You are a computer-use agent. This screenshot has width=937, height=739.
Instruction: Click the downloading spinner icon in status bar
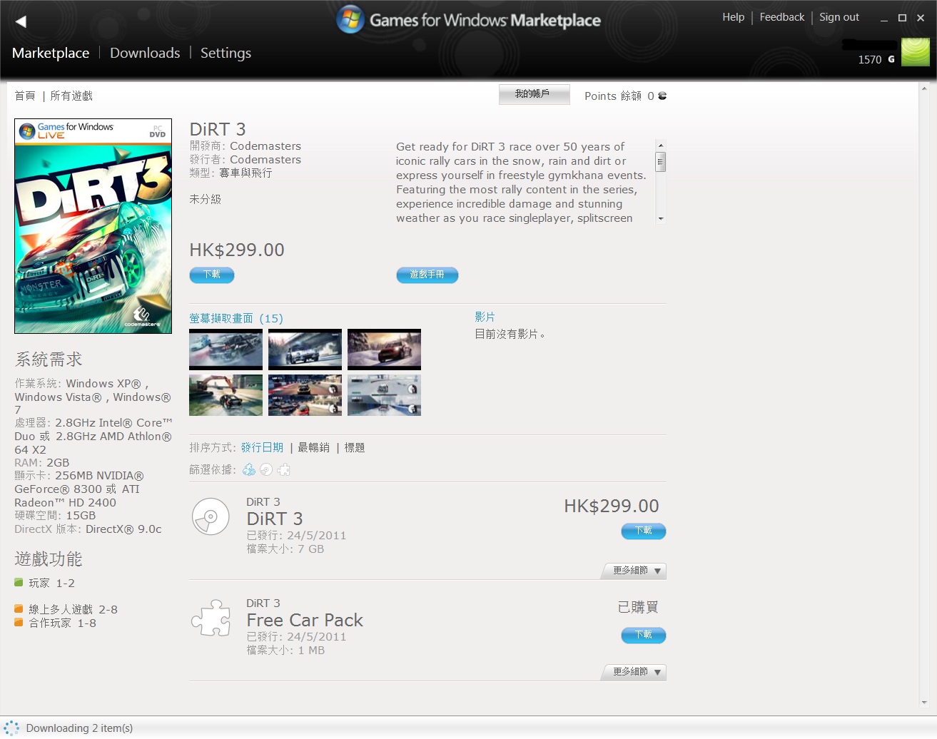tap(11, 728)
